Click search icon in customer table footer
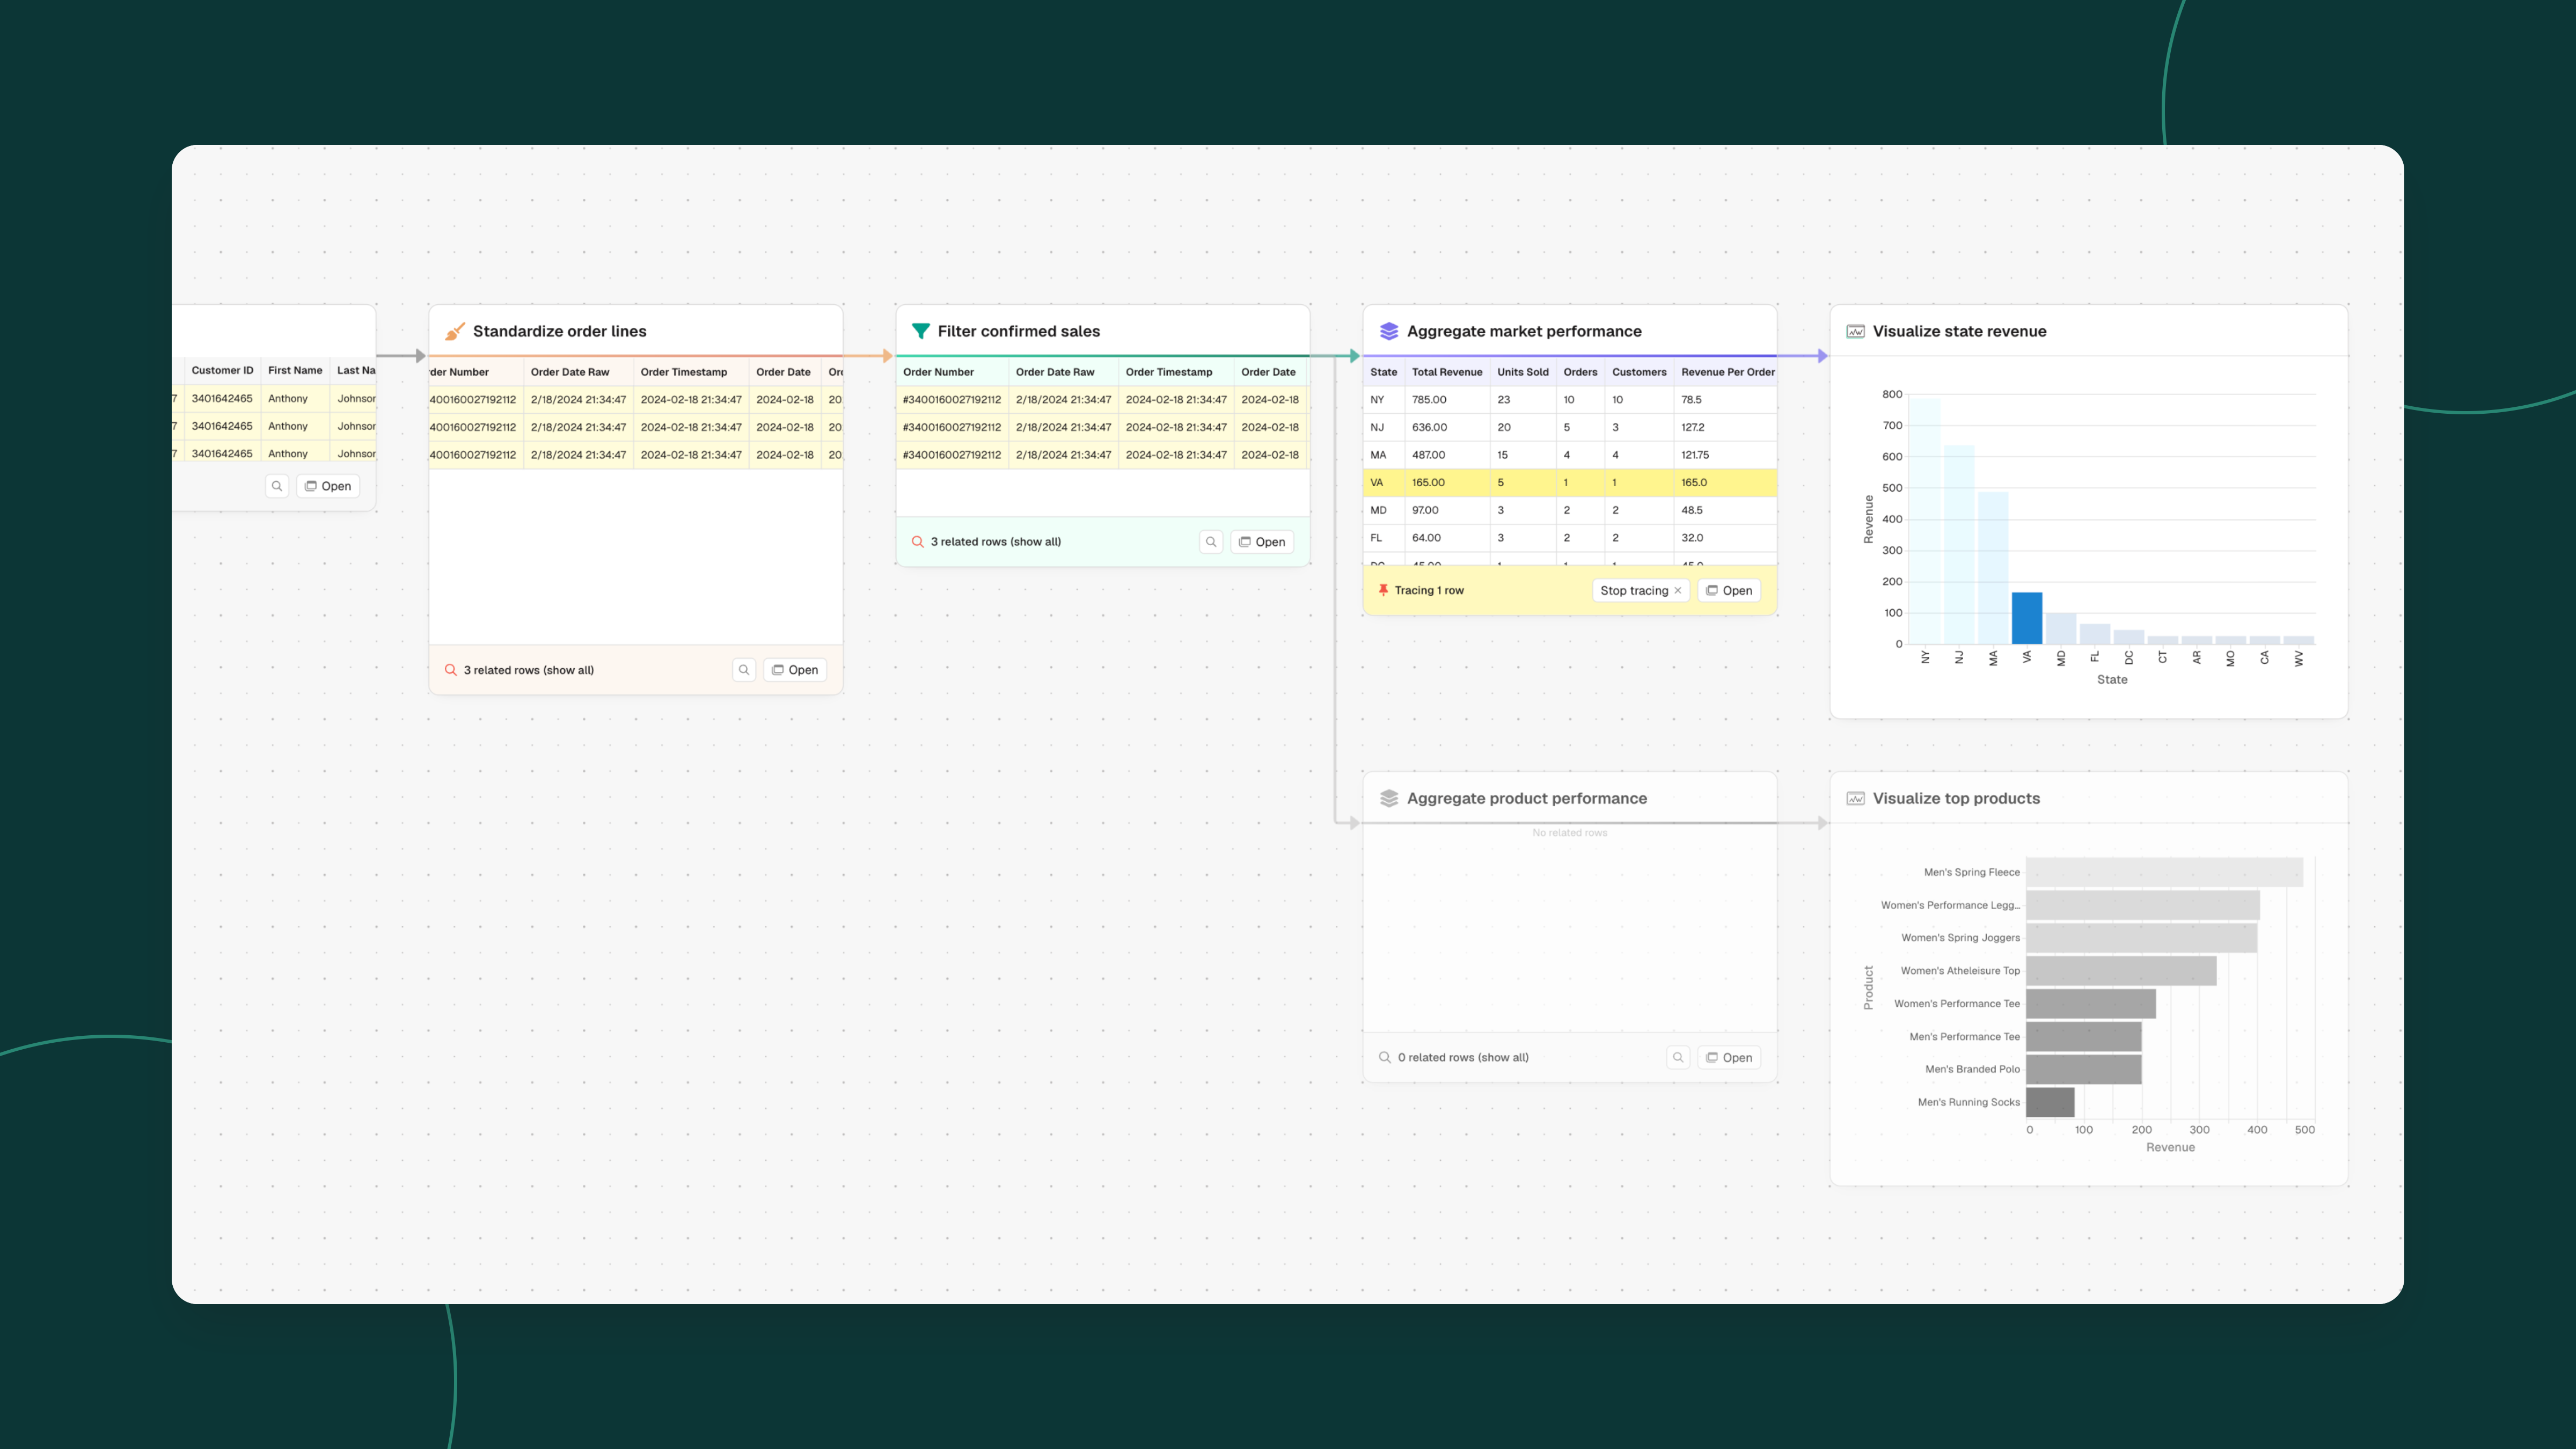This screenshot has width=2576, height=1449. tap(277, 486)
